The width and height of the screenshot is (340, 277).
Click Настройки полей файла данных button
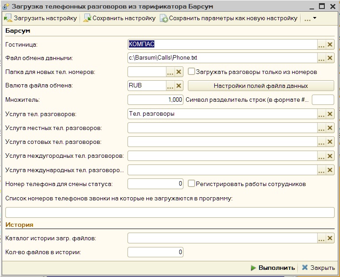tap(261, 86)
